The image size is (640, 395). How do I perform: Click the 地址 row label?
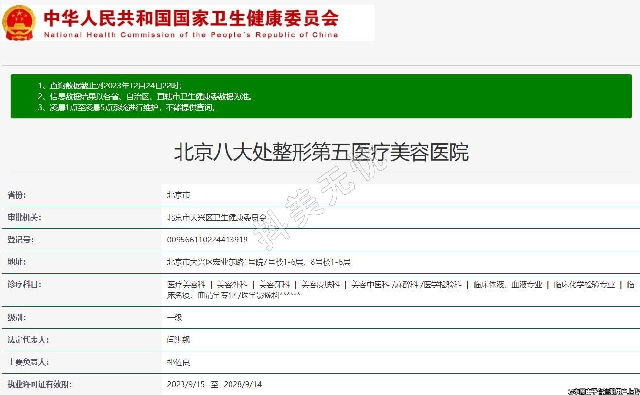(17, 262)
